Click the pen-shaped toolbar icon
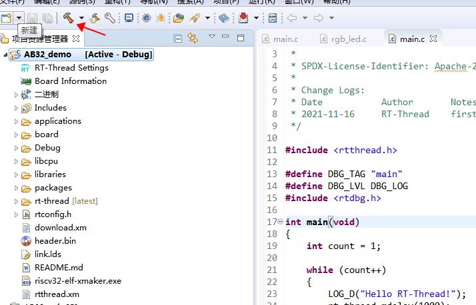This screenshot has height=305, width=476. click(194, 18)
